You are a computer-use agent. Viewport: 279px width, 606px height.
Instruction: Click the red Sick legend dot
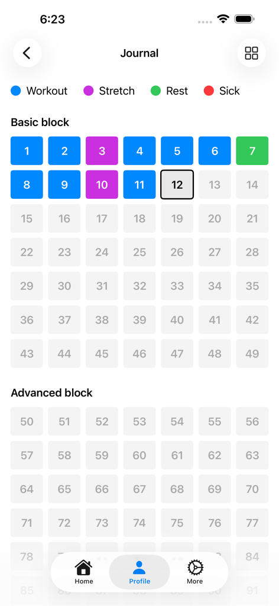209,91
